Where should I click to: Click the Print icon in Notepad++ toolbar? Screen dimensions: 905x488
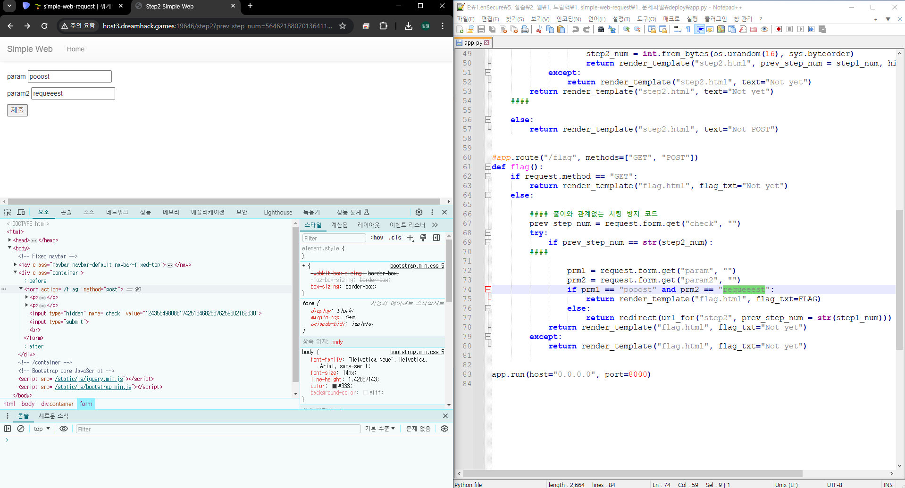point(525,29)
